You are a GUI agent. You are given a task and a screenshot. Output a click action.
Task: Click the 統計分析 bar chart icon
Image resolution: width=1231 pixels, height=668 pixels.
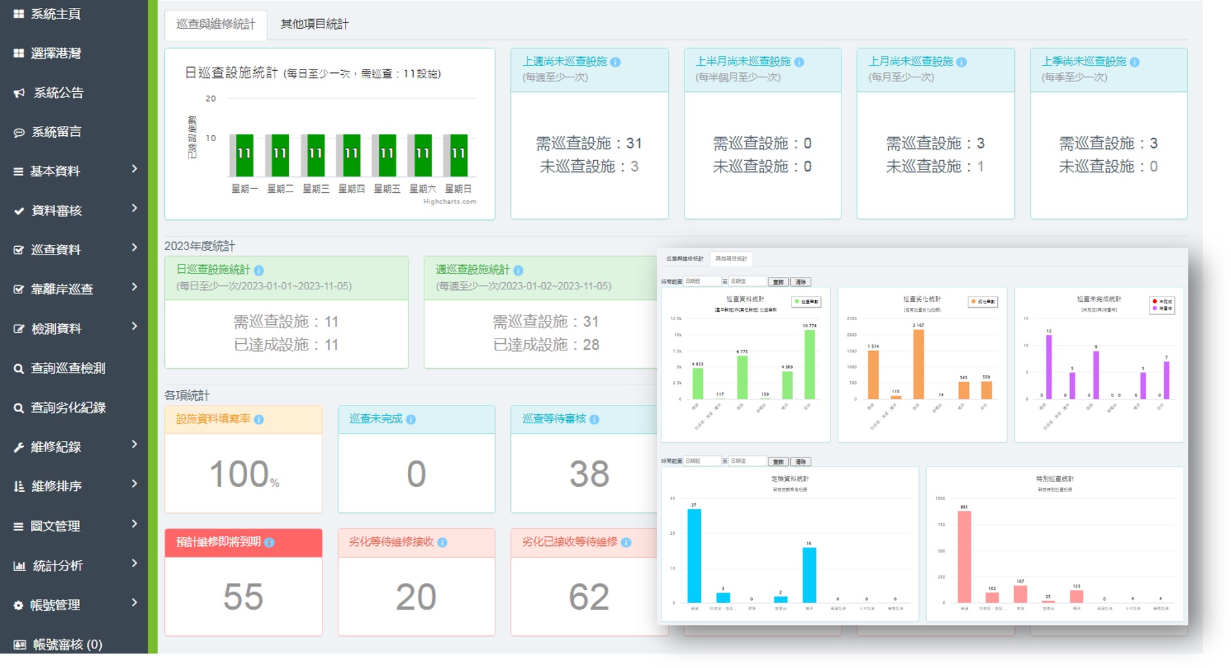coord(19,566)
